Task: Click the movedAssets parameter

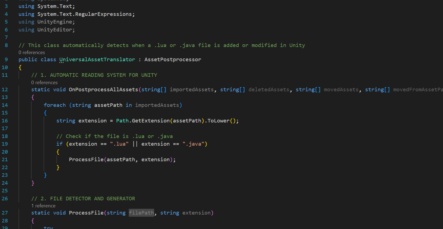Action: 341,90
